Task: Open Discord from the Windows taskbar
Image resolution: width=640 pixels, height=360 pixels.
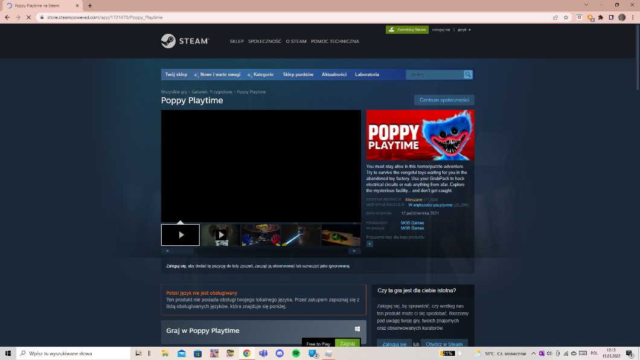Action: point(280,353)
